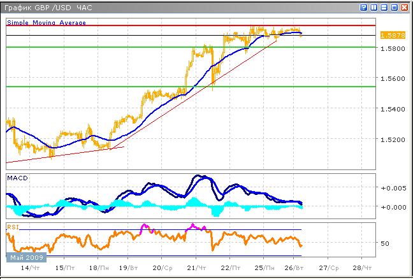Click the horizontal split panes icon
413x279 pixels.
[x=384, y=7]
